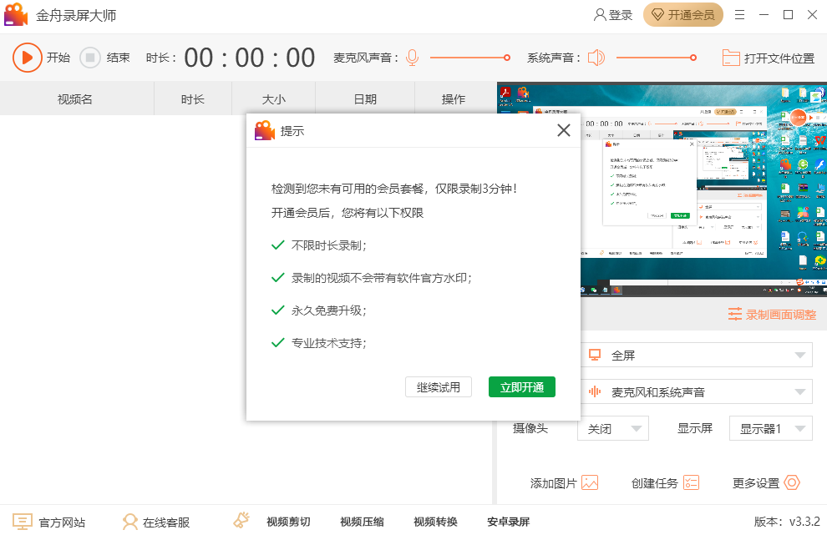Click the 创建任务 task list icon
Image resolution: width=827 pixels, height=535 pixels.
pyautogui.click(x=691, y=482)
